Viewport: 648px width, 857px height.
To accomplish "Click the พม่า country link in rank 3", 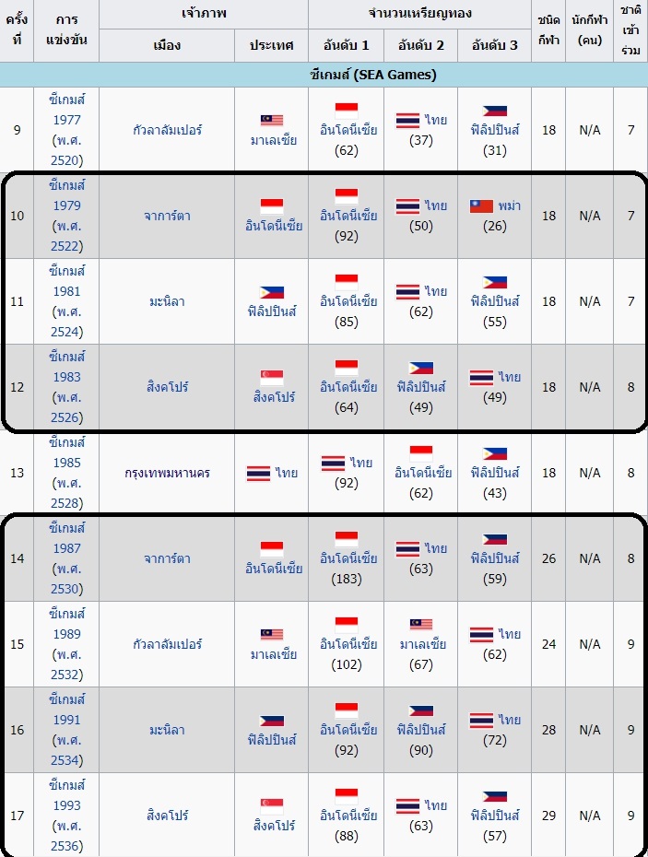I will click(x=509, y=206).
